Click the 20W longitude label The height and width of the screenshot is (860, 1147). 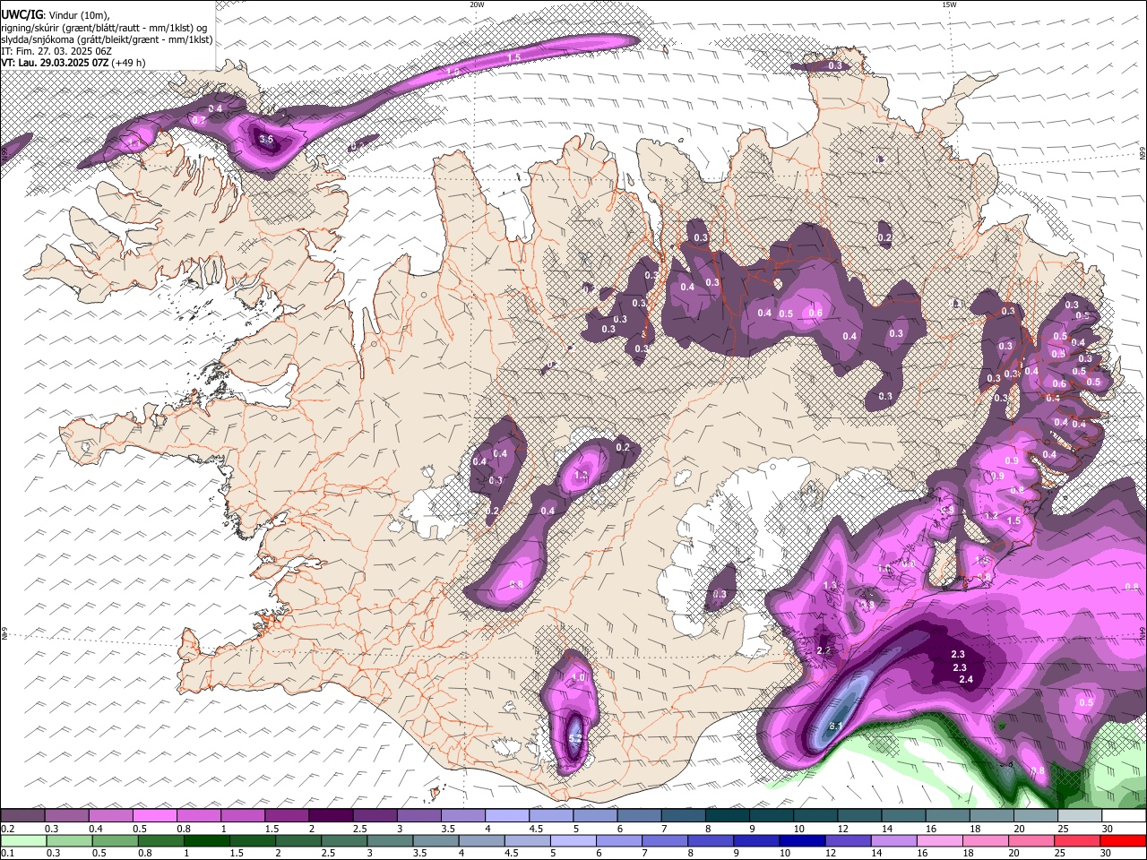point(477,4)
